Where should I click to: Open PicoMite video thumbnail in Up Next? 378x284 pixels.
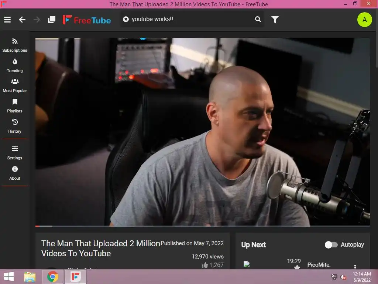[271, 264]
